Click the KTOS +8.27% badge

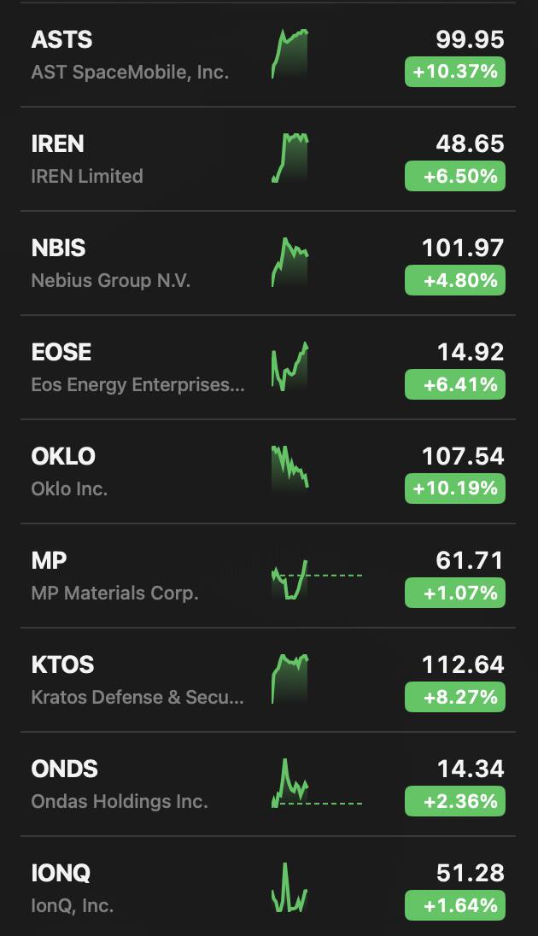tap(454, 697)
